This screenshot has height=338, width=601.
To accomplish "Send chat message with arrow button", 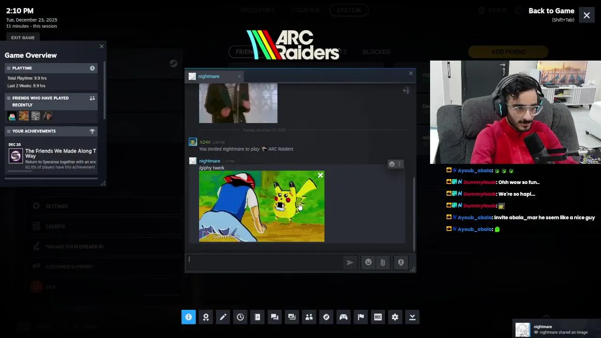I will tap(350, 262).
